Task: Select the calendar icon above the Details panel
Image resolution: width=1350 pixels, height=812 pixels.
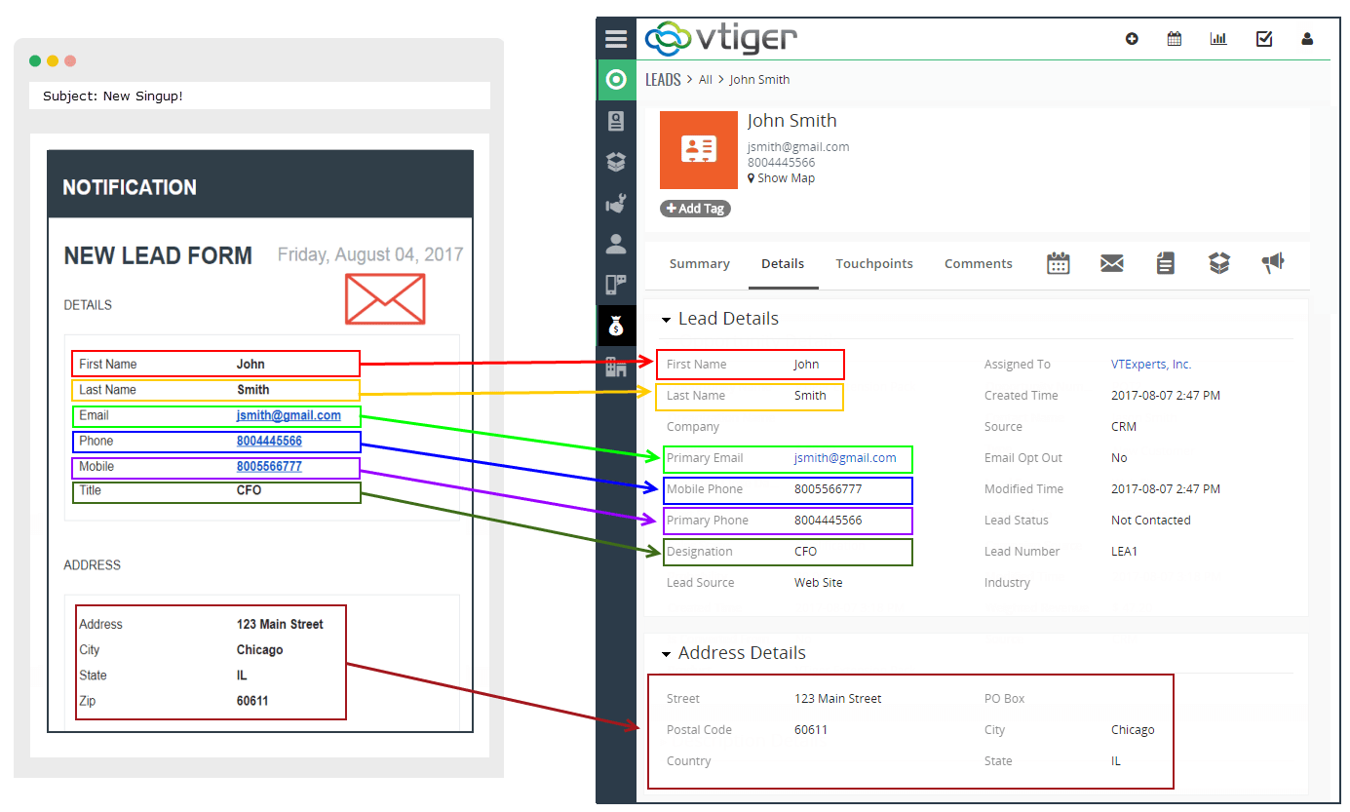Action: (1059, 263)
